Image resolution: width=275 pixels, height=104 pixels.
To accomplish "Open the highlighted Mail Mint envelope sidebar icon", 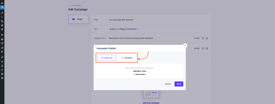I will point(2,7).
